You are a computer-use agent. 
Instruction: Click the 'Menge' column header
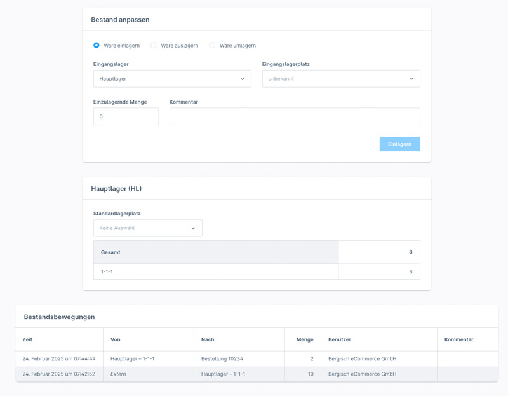pyautogui.click(x=305, y=339)
